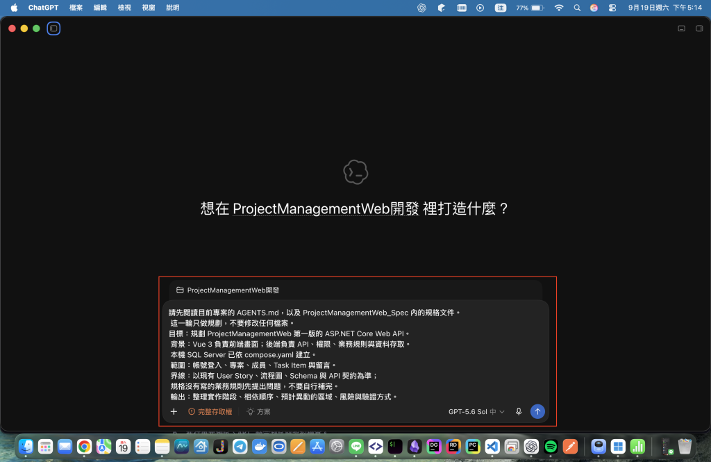Toggle the 方案 plan mode lightbulb
711x462 pixels.
pyautogui.click(x=258, y=411)
